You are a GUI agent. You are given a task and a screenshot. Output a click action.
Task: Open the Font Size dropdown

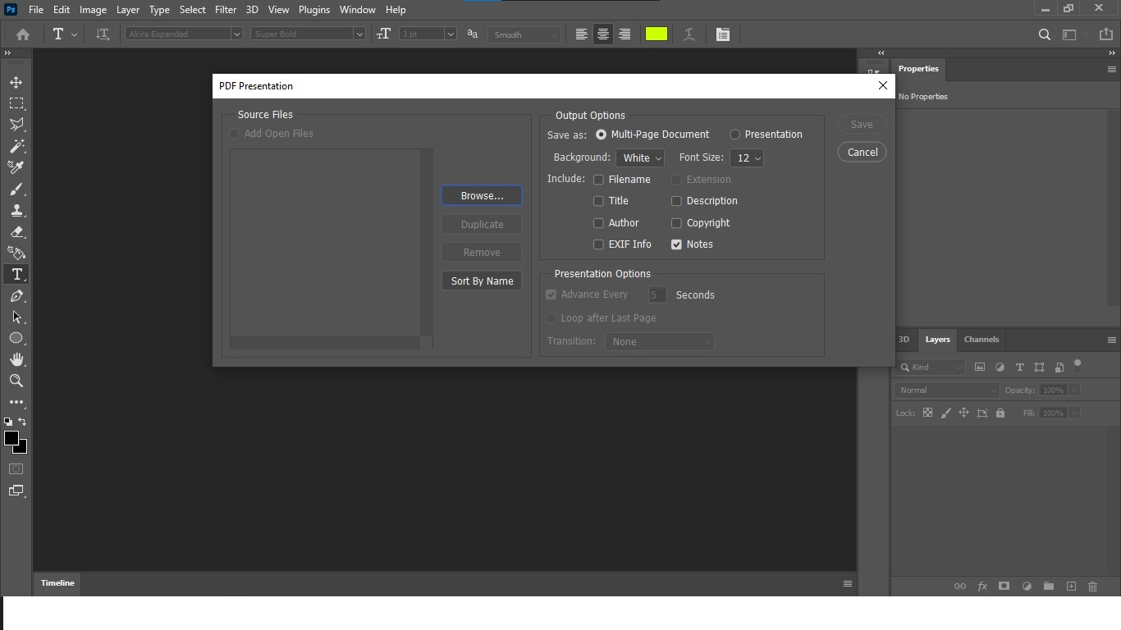pyautogui.click(x=747, y=158)
